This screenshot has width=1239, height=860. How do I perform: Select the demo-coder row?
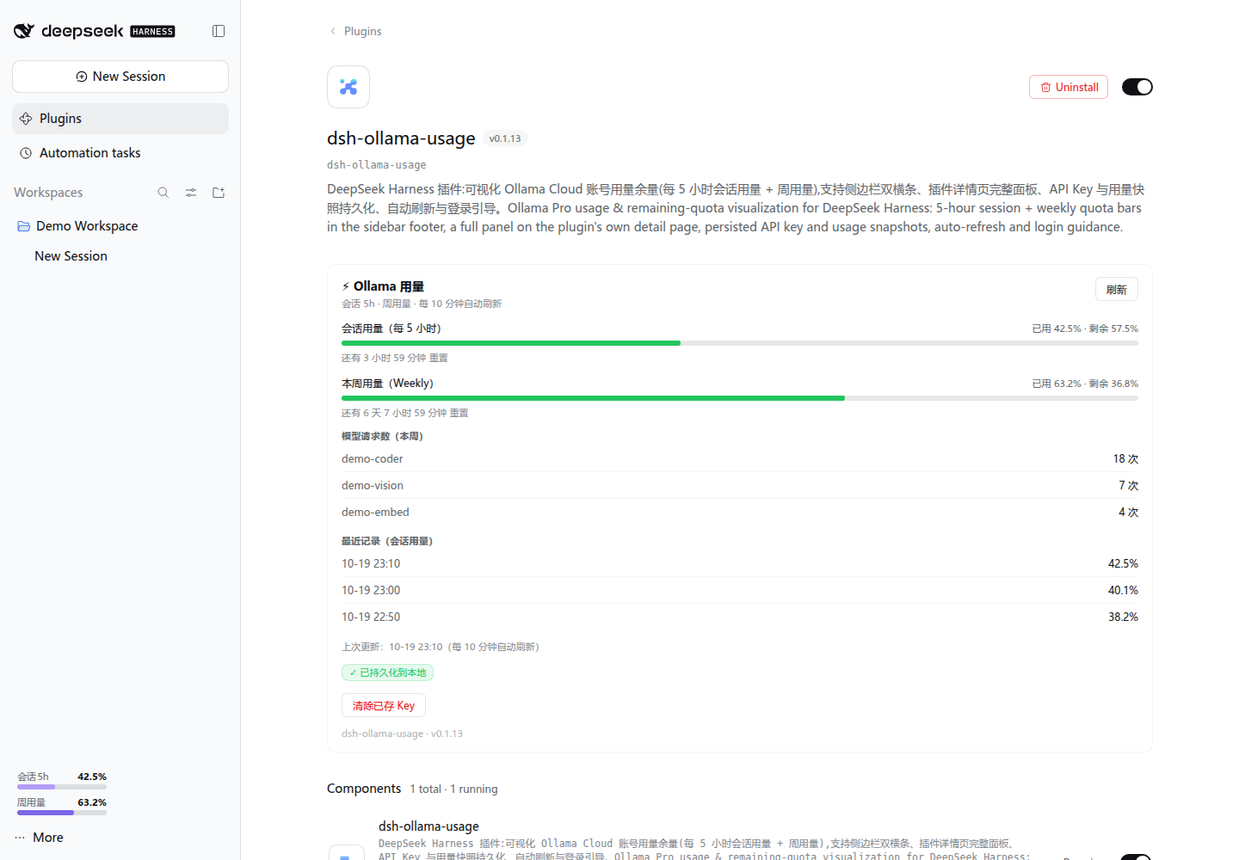point(740,459)
